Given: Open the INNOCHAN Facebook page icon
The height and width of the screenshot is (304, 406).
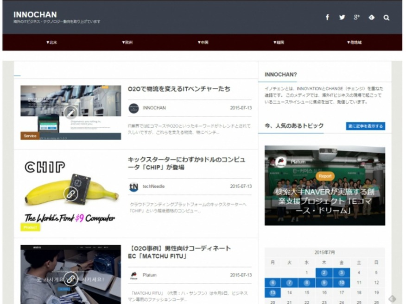Looking at the screenshot, I should tap(327, 17).
